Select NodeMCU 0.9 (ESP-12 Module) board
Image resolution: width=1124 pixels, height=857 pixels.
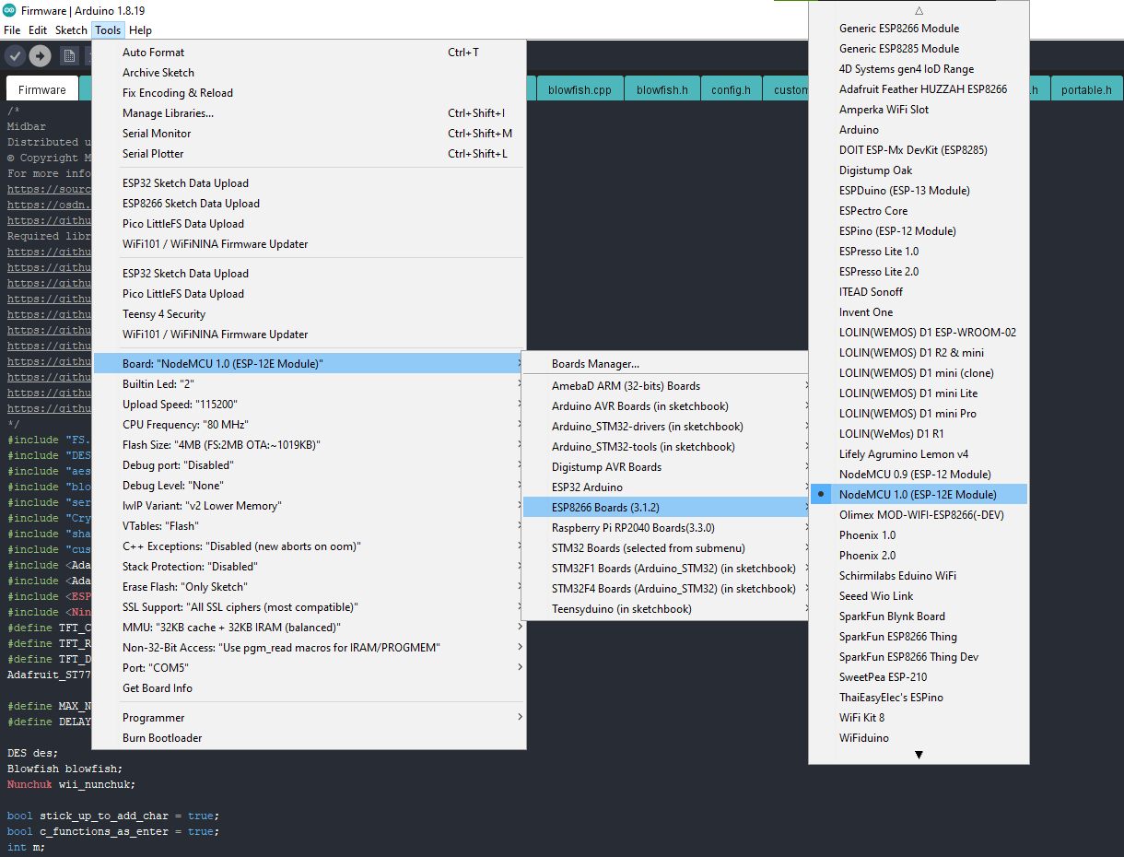click(919, 475)
